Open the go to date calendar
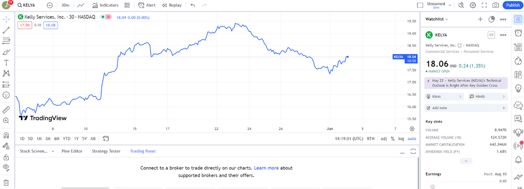 (x=105, y=138)
